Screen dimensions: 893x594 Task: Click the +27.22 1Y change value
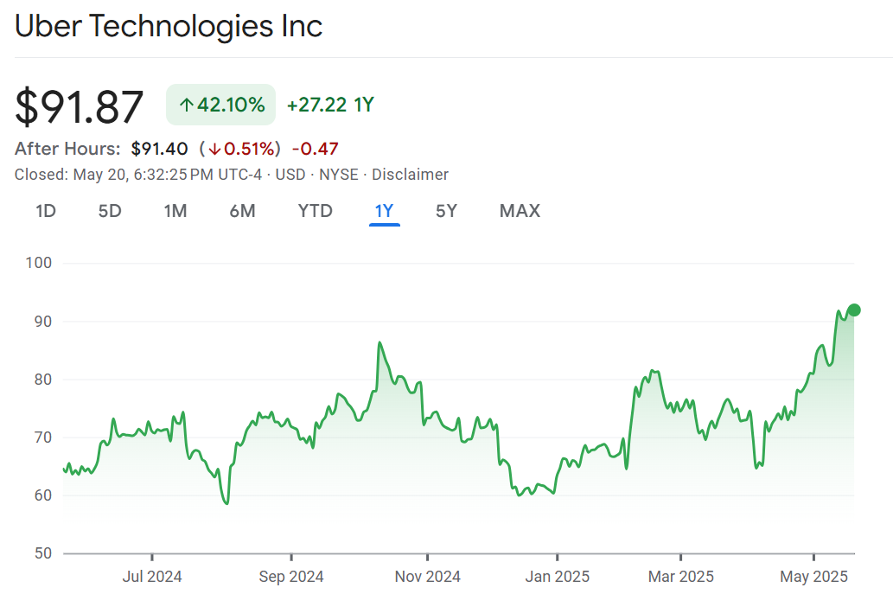(330, 105)
